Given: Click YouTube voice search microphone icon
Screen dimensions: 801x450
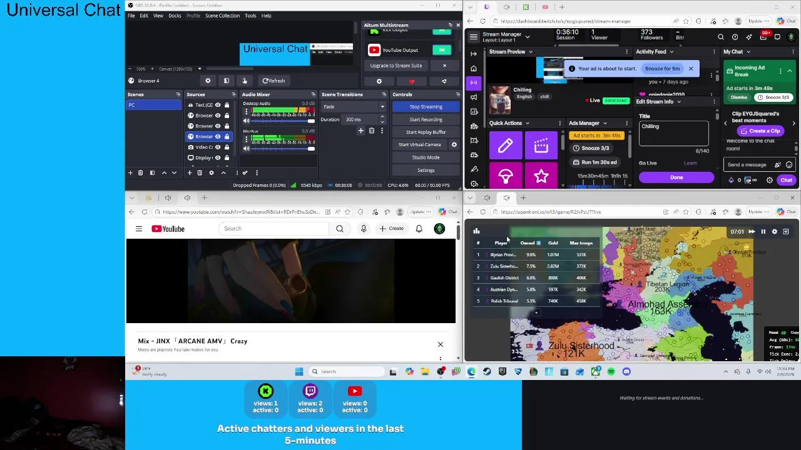Looking at the screenshot, I should click(364, 229).
